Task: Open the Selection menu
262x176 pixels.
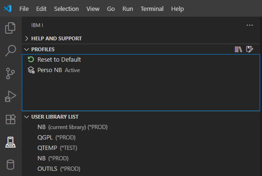Action: pyautogui.click(x=66, y=9)
